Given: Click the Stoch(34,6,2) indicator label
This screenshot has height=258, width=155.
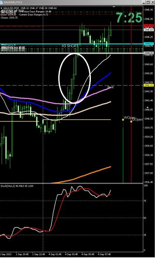Looking at the screenshot, I should [17, 186].
